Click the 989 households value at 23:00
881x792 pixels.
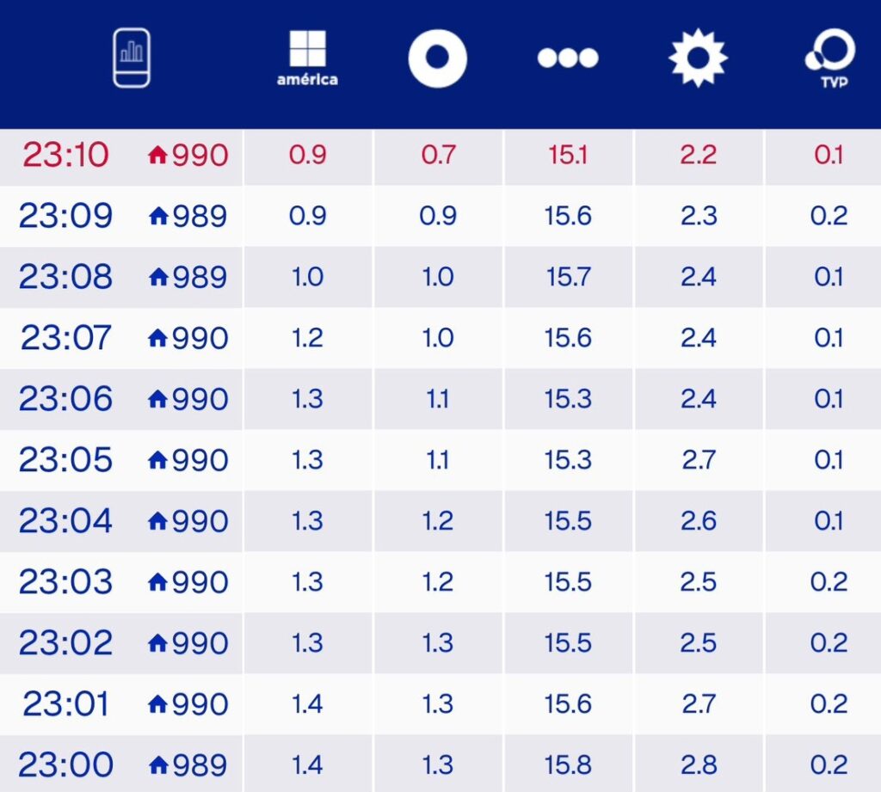[200, 764]
